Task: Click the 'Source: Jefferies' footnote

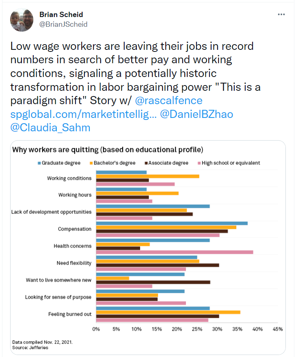Action: point(30,347)
